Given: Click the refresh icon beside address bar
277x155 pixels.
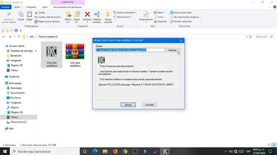Looking at the screenshot, I should (251, 37).
